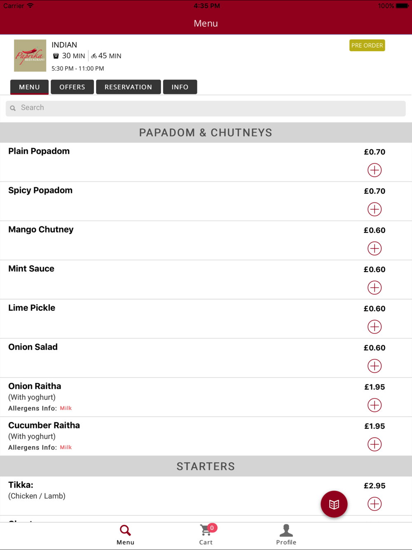
Task: Open the floating menu categories button
Action: click(334, 504)
